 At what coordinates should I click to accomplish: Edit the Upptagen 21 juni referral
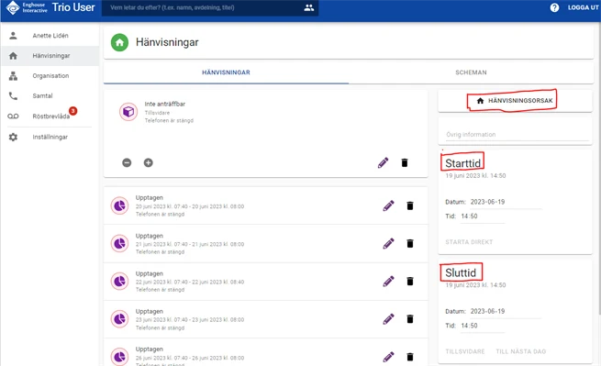[388, 243]
